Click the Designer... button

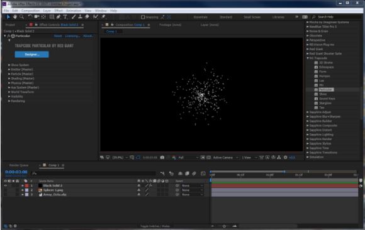[32, 55]
